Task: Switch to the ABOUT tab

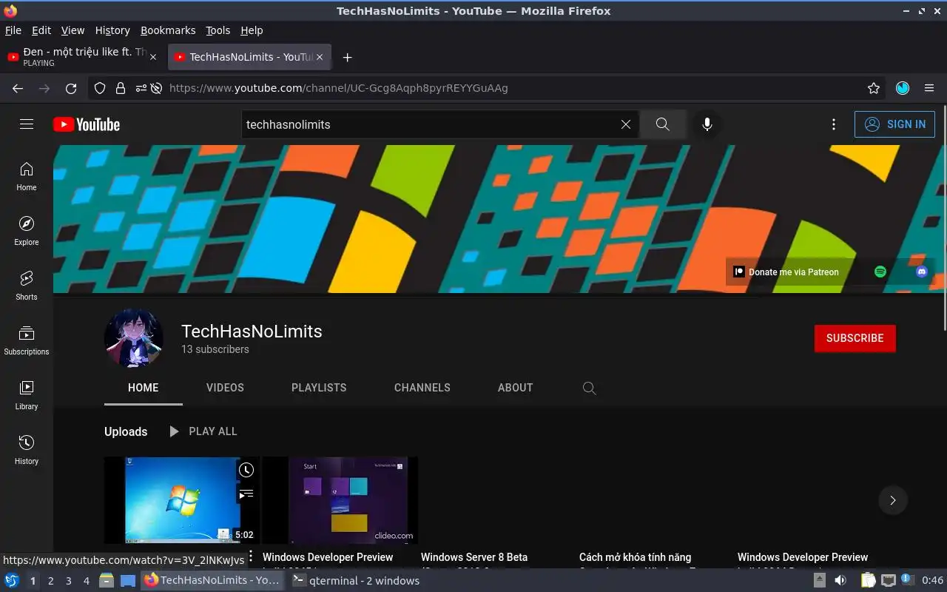Action: pos(515,388)
